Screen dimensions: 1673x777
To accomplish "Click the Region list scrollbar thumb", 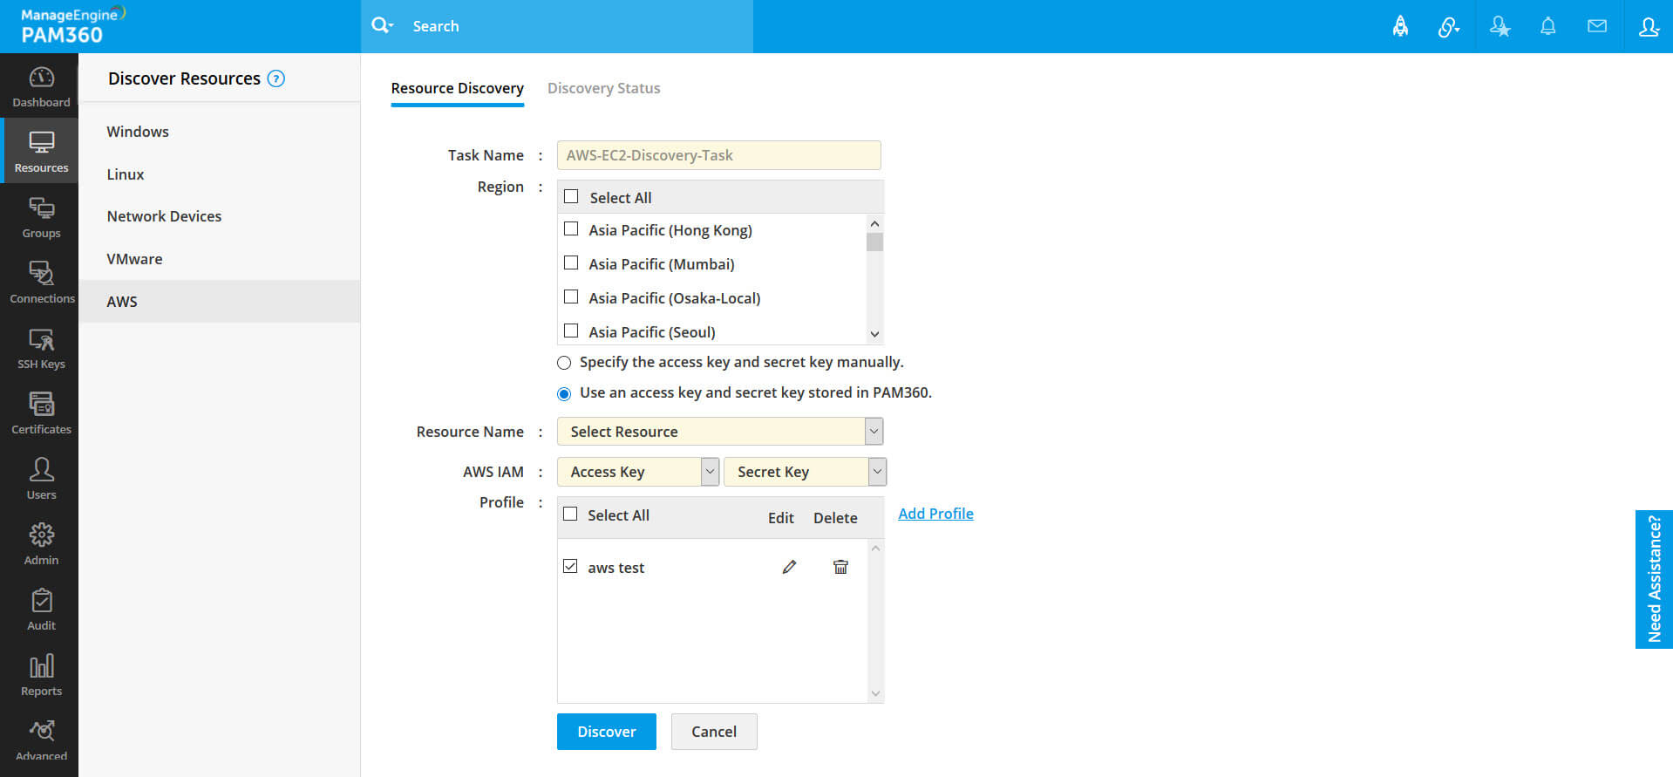I will click(x=874, y=242).
